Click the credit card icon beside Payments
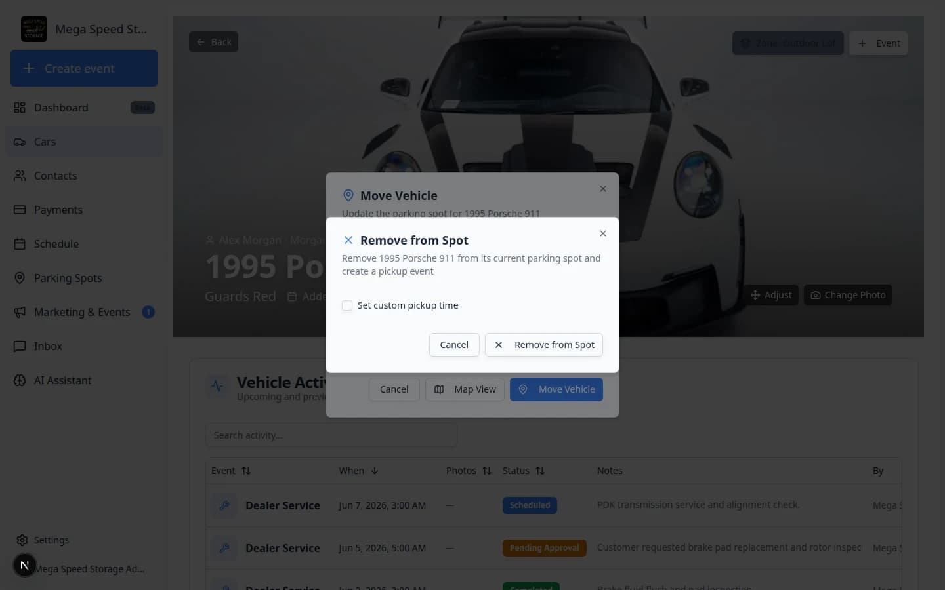 [20, 210]
